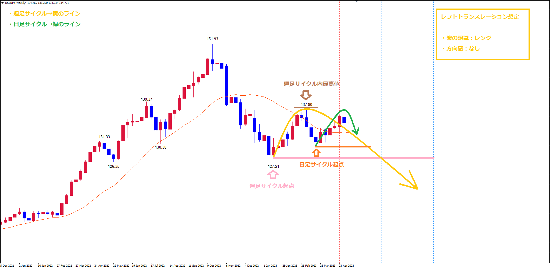Select the orange up arrow above 日足サイクル起点

[316, 153]
